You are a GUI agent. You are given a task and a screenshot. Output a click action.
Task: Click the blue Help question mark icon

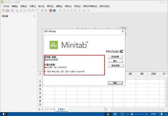(x=54, y=10)
